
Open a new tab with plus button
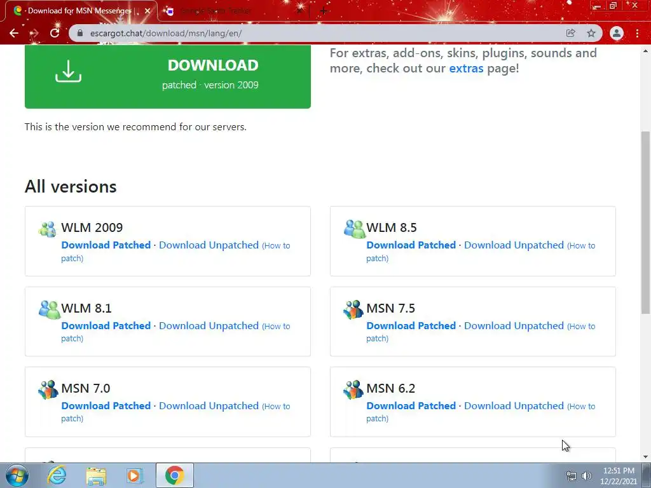[324, 11]
